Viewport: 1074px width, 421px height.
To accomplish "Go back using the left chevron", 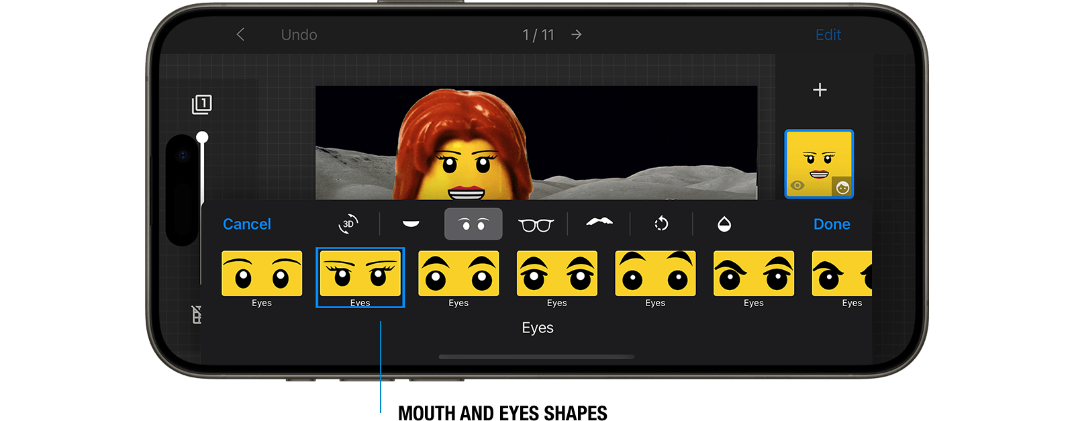I will [x=240, y=35].
